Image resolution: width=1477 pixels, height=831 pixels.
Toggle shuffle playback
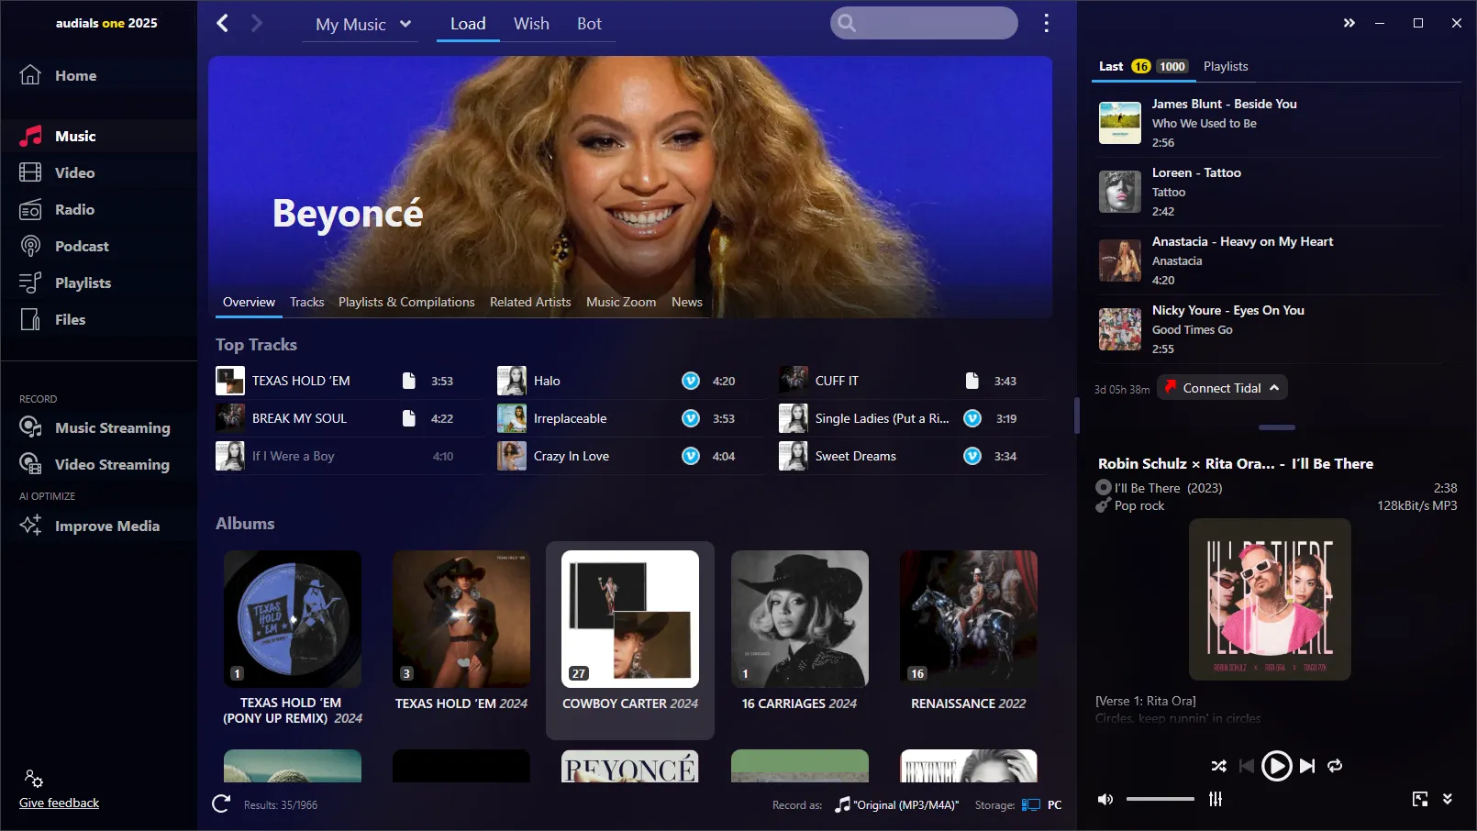point(1218,766)
